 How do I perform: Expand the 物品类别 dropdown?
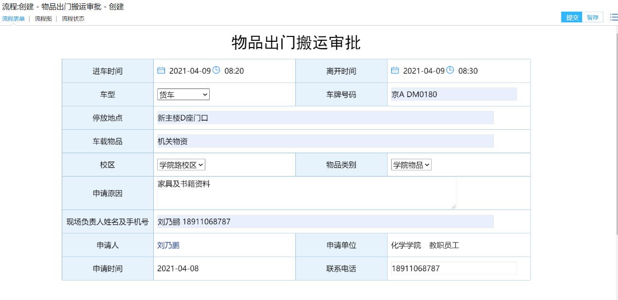tap(411, 165)
